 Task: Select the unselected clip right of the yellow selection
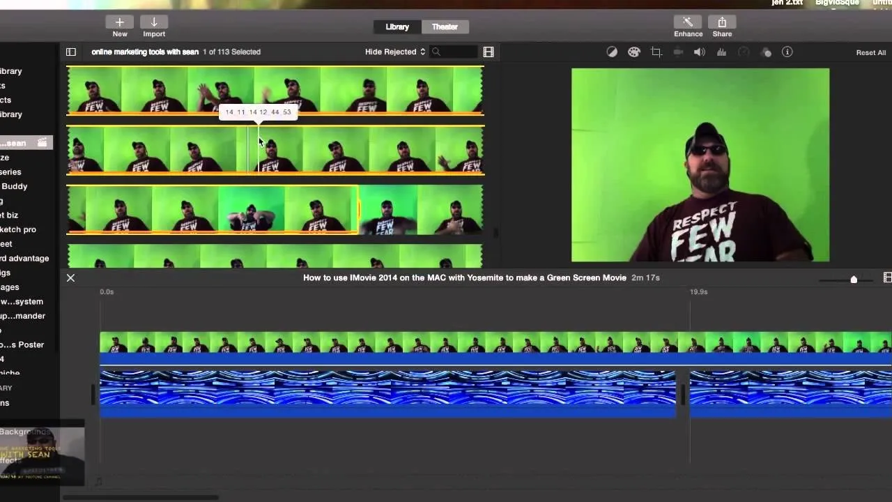point(421,209)
